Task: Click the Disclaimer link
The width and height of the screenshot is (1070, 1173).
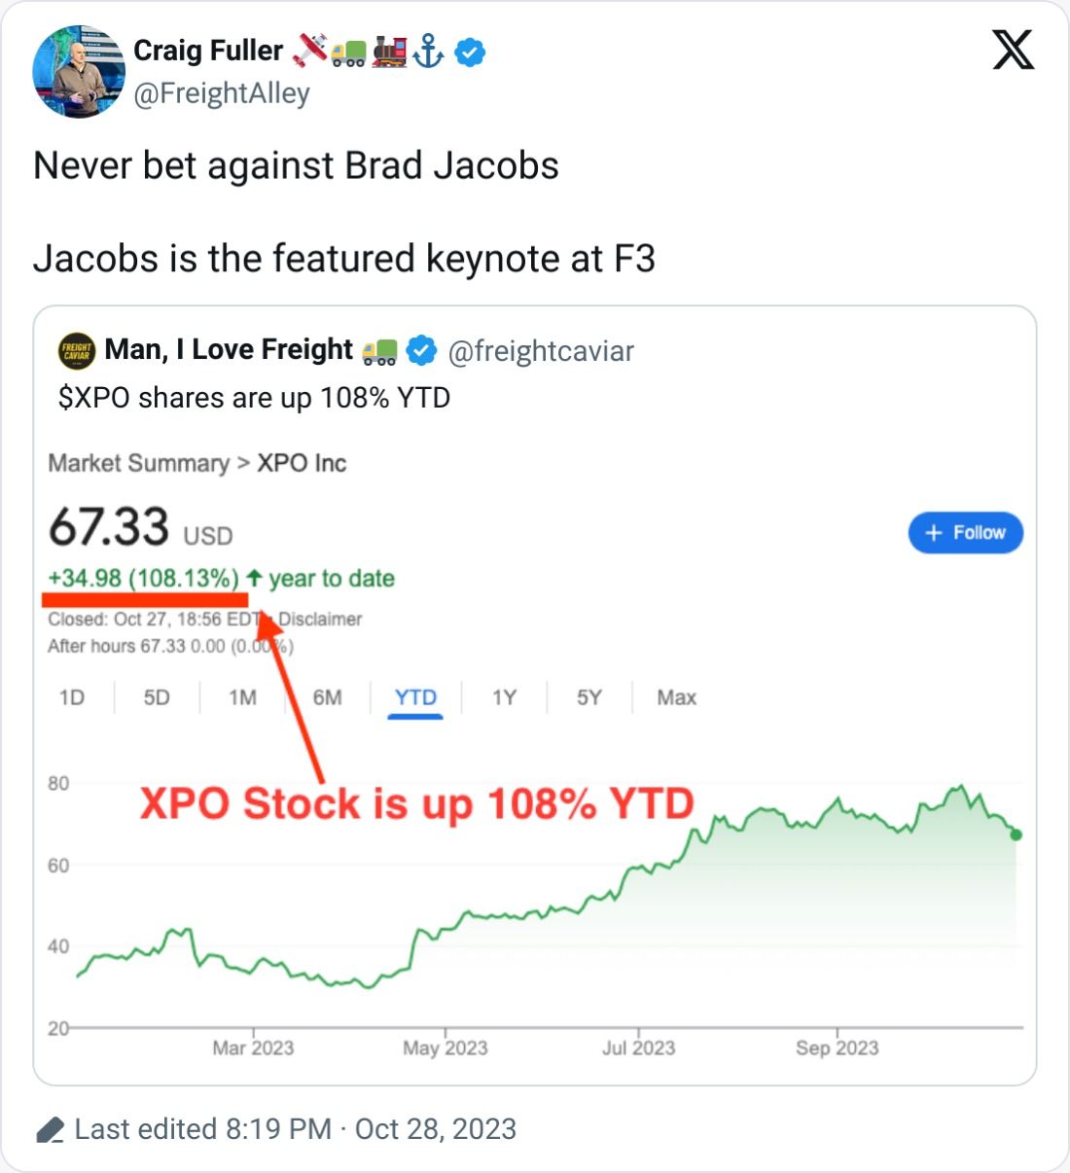Action: point(320,619)
